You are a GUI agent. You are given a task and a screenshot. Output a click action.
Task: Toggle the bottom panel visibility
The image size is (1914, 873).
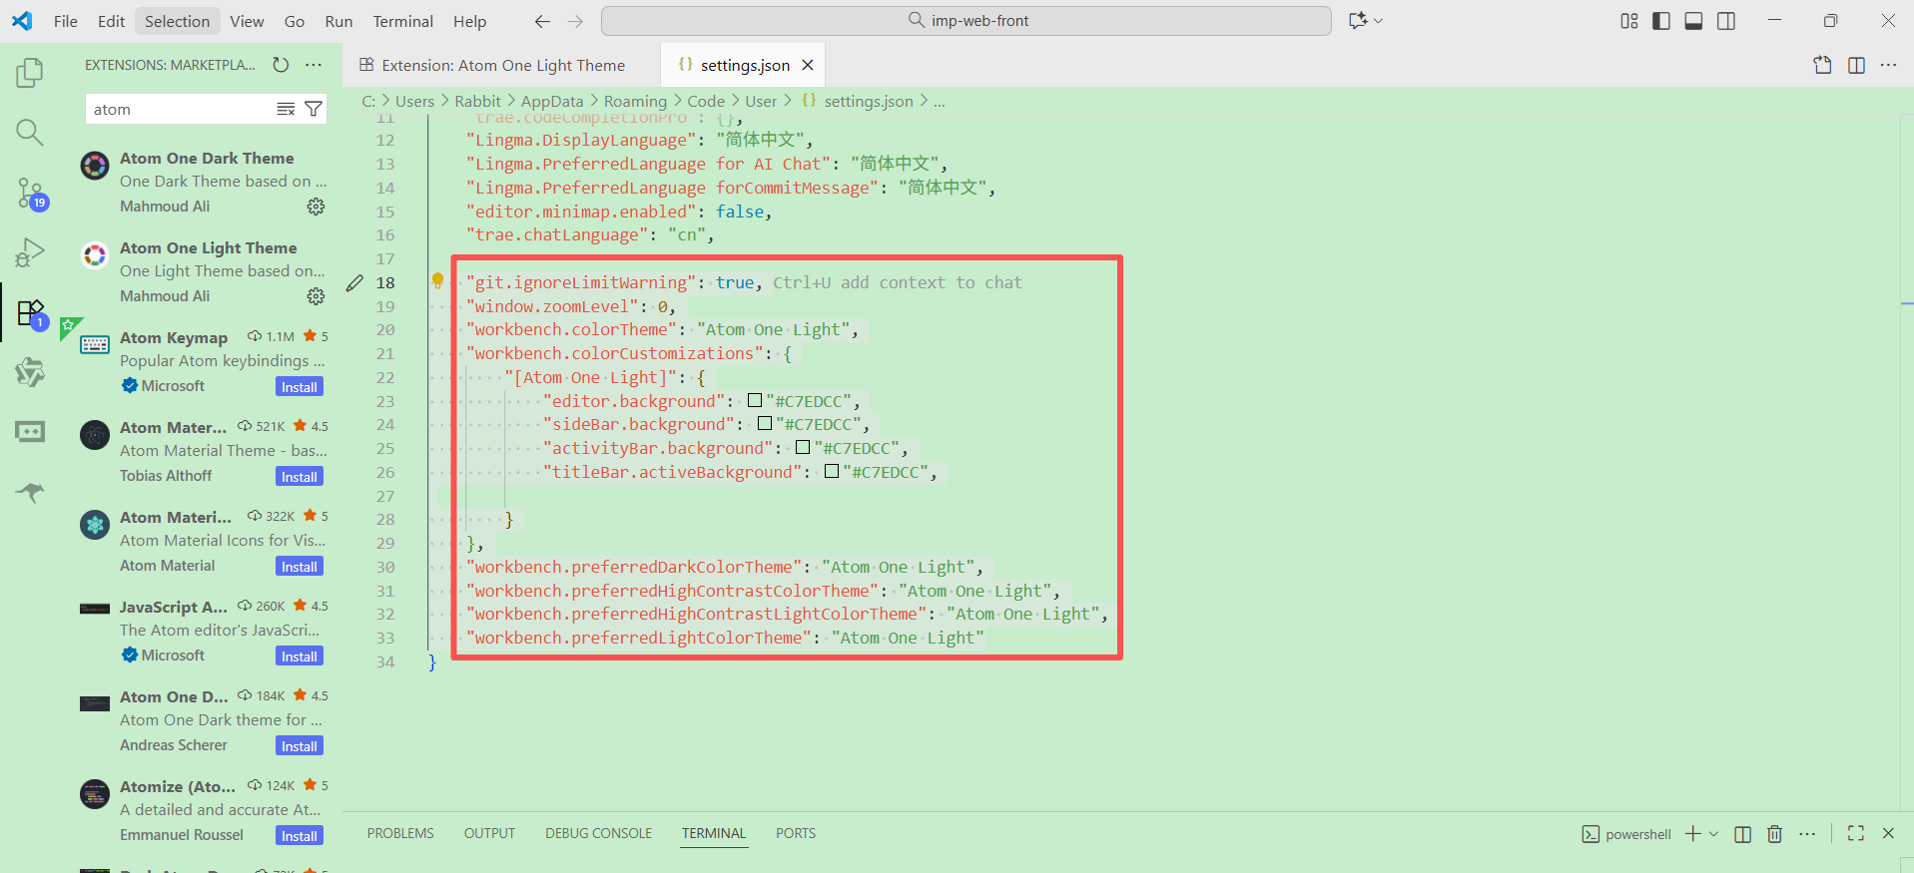[x=1693, y=21]
